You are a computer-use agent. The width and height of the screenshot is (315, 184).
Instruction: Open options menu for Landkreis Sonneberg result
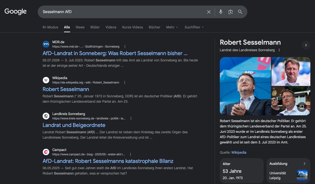[131, 118]
